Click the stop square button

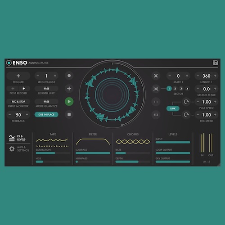69,115
